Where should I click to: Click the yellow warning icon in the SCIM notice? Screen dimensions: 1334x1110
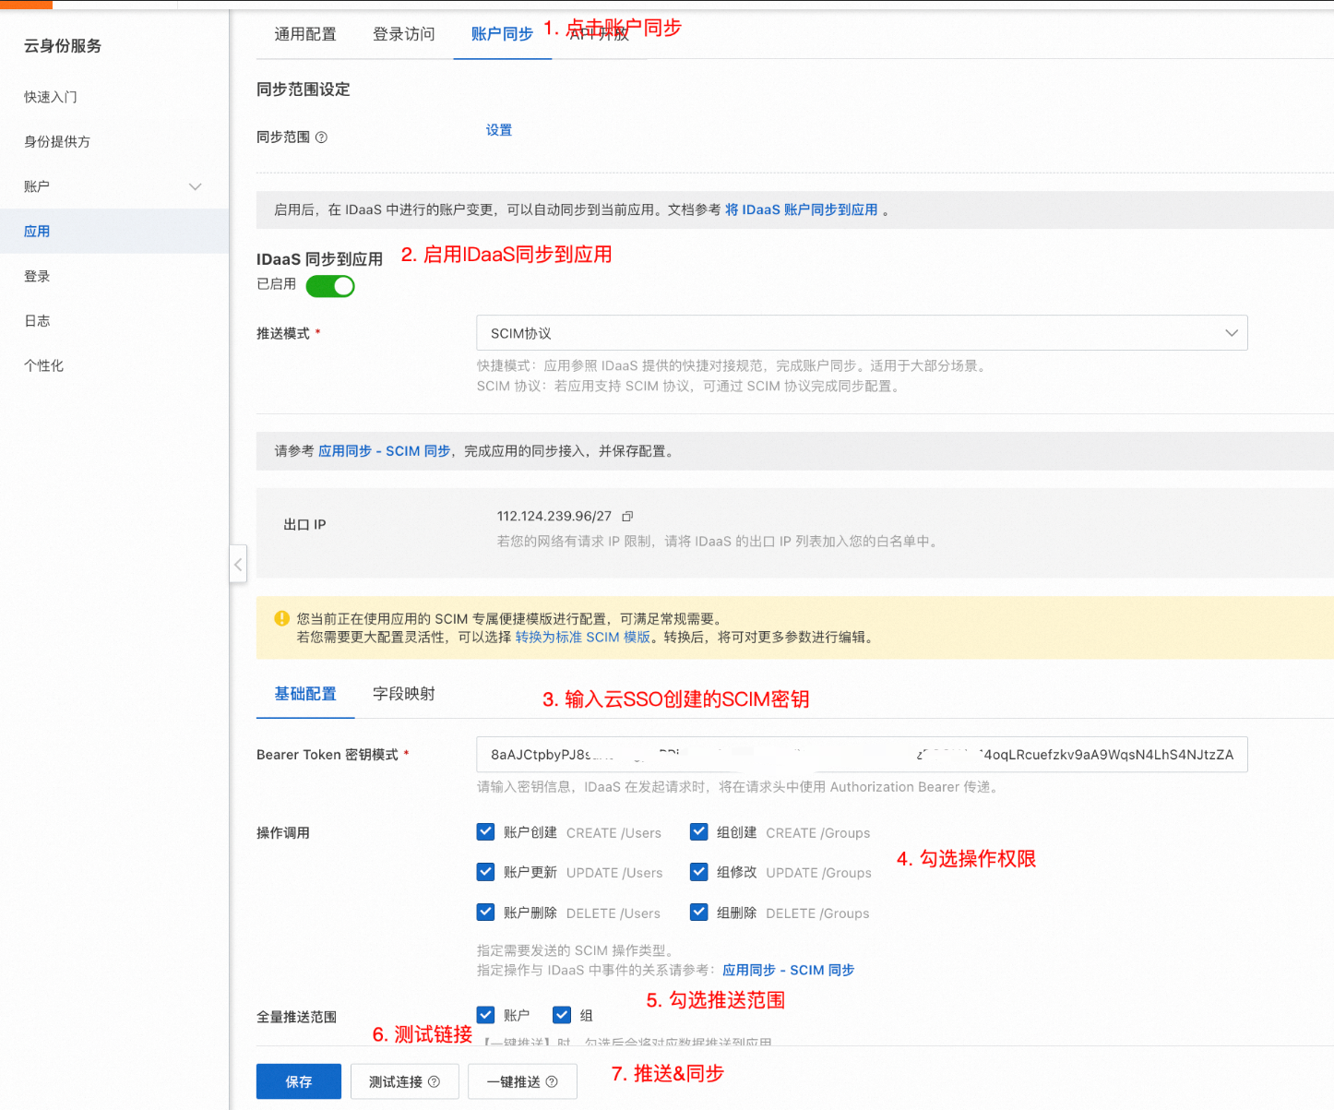pos(282,618)
